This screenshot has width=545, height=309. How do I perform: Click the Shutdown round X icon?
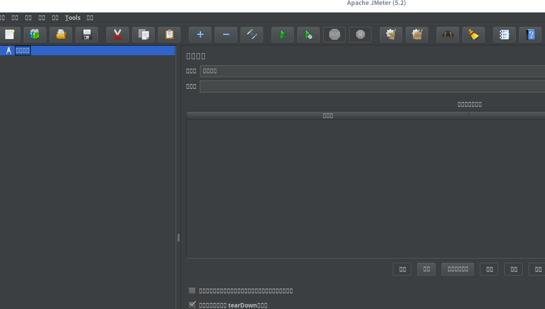[x=361, y=34]
